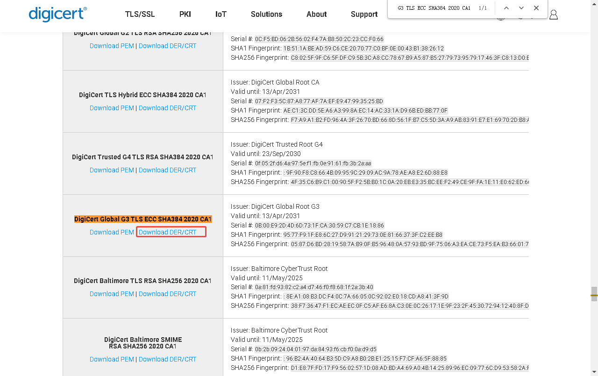Download DER/CRT for Baltimore TLS RSA SHA256

pyautogui.click(x=167, y=294)
